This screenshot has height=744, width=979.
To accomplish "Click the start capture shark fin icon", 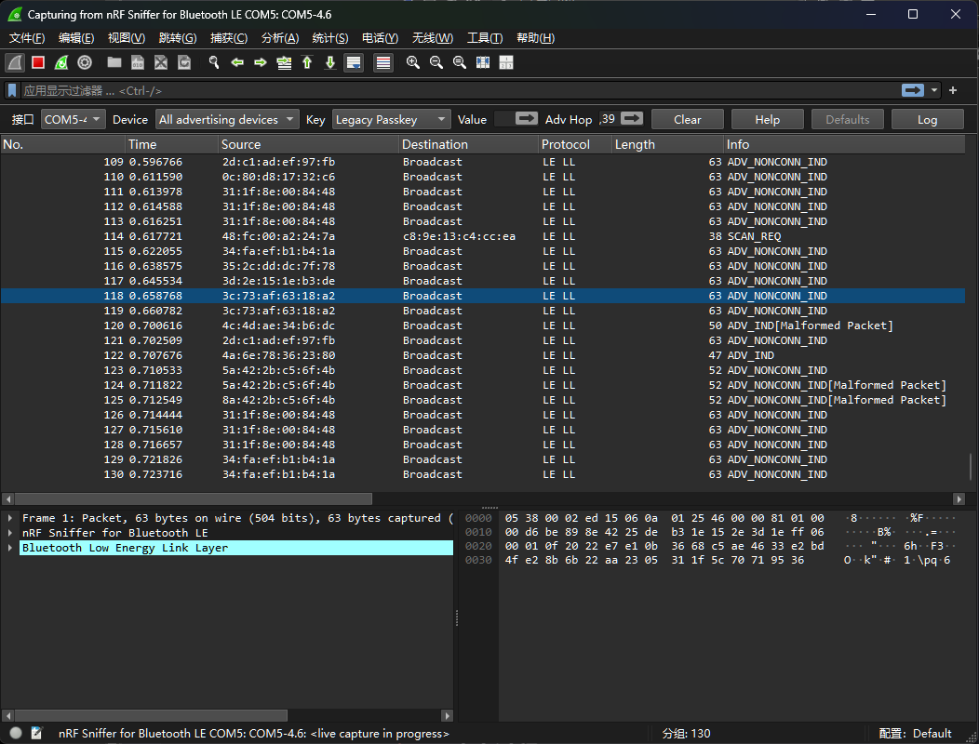I will coord(15,62).
